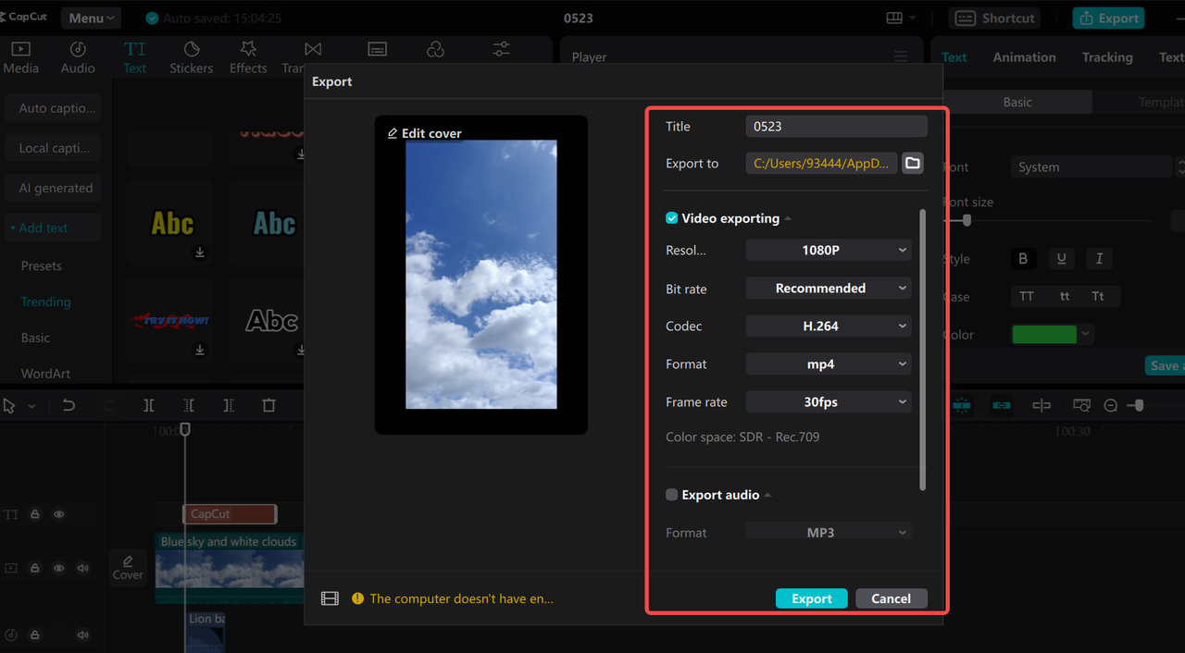Uncheck the Video exporting checkbox

coord(672,218)
